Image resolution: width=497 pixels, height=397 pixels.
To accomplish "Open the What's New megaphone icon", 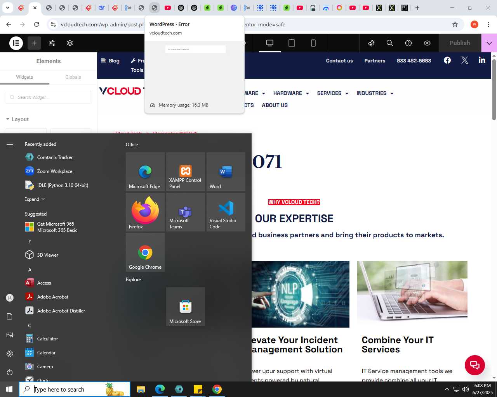I will [x=371, y=43].
